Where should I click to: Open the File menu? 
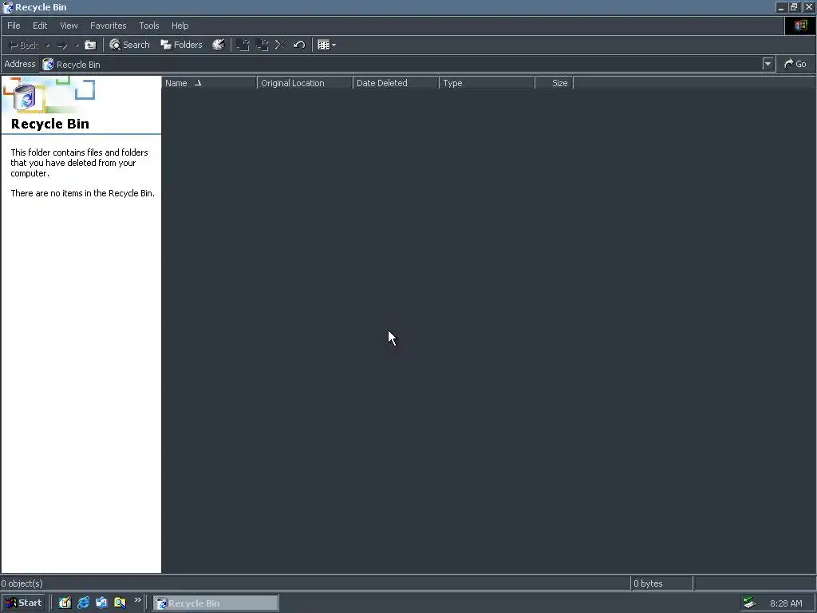point(14,26)
